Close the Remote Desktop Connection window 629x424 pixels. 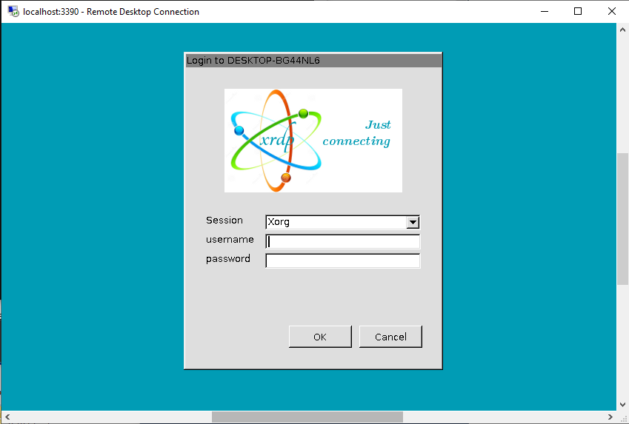pyautogui.click(x=612, y=11)
